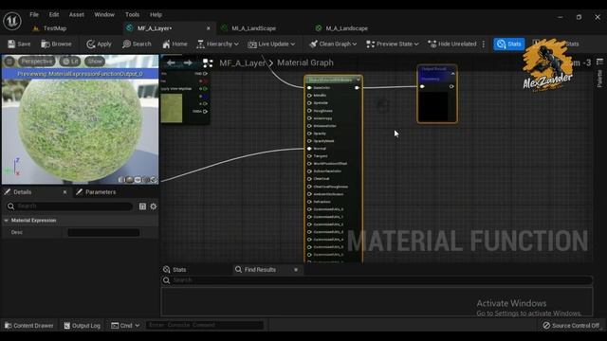Click the Details search field
The height and width of the screenshot is (341, 607).
coord(69,206)
